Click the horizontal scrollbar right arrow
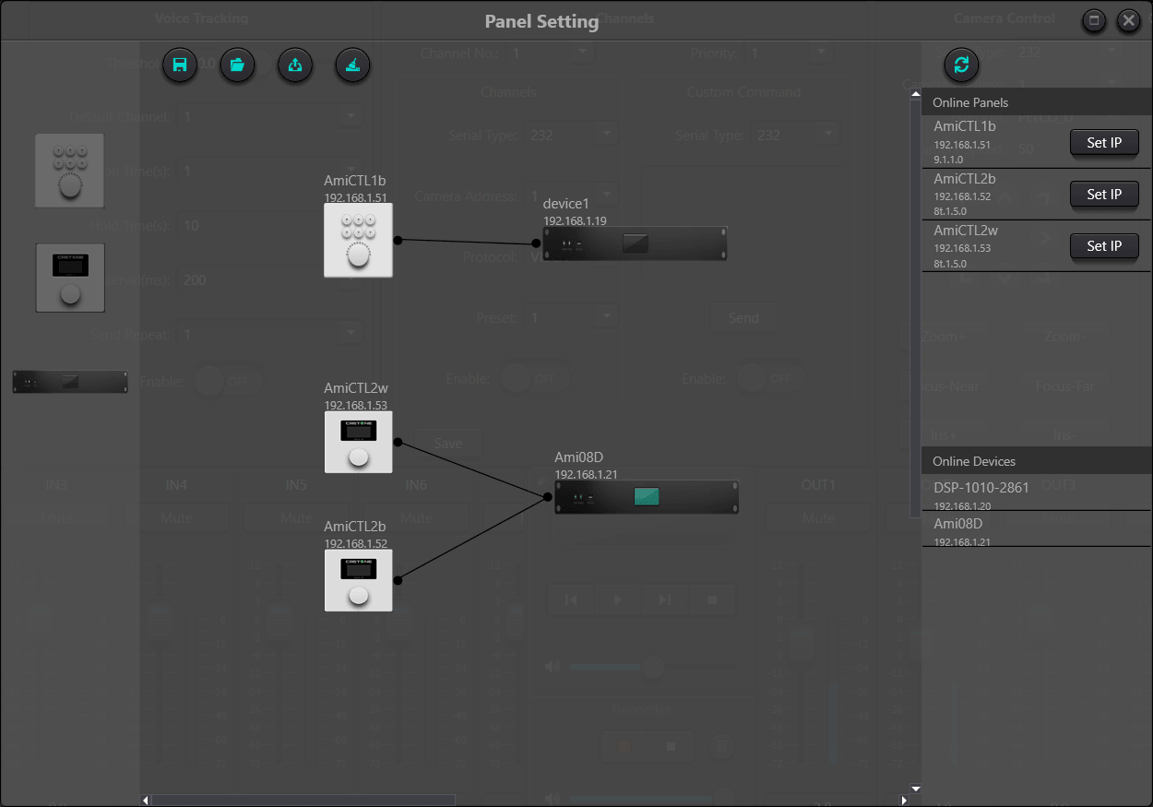1153x807 pixels. (x=904, y=800)
